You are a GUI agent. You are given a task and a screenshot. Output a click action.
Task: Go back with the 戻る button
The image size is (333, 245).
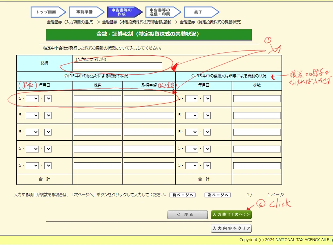[x=187, y=215]
